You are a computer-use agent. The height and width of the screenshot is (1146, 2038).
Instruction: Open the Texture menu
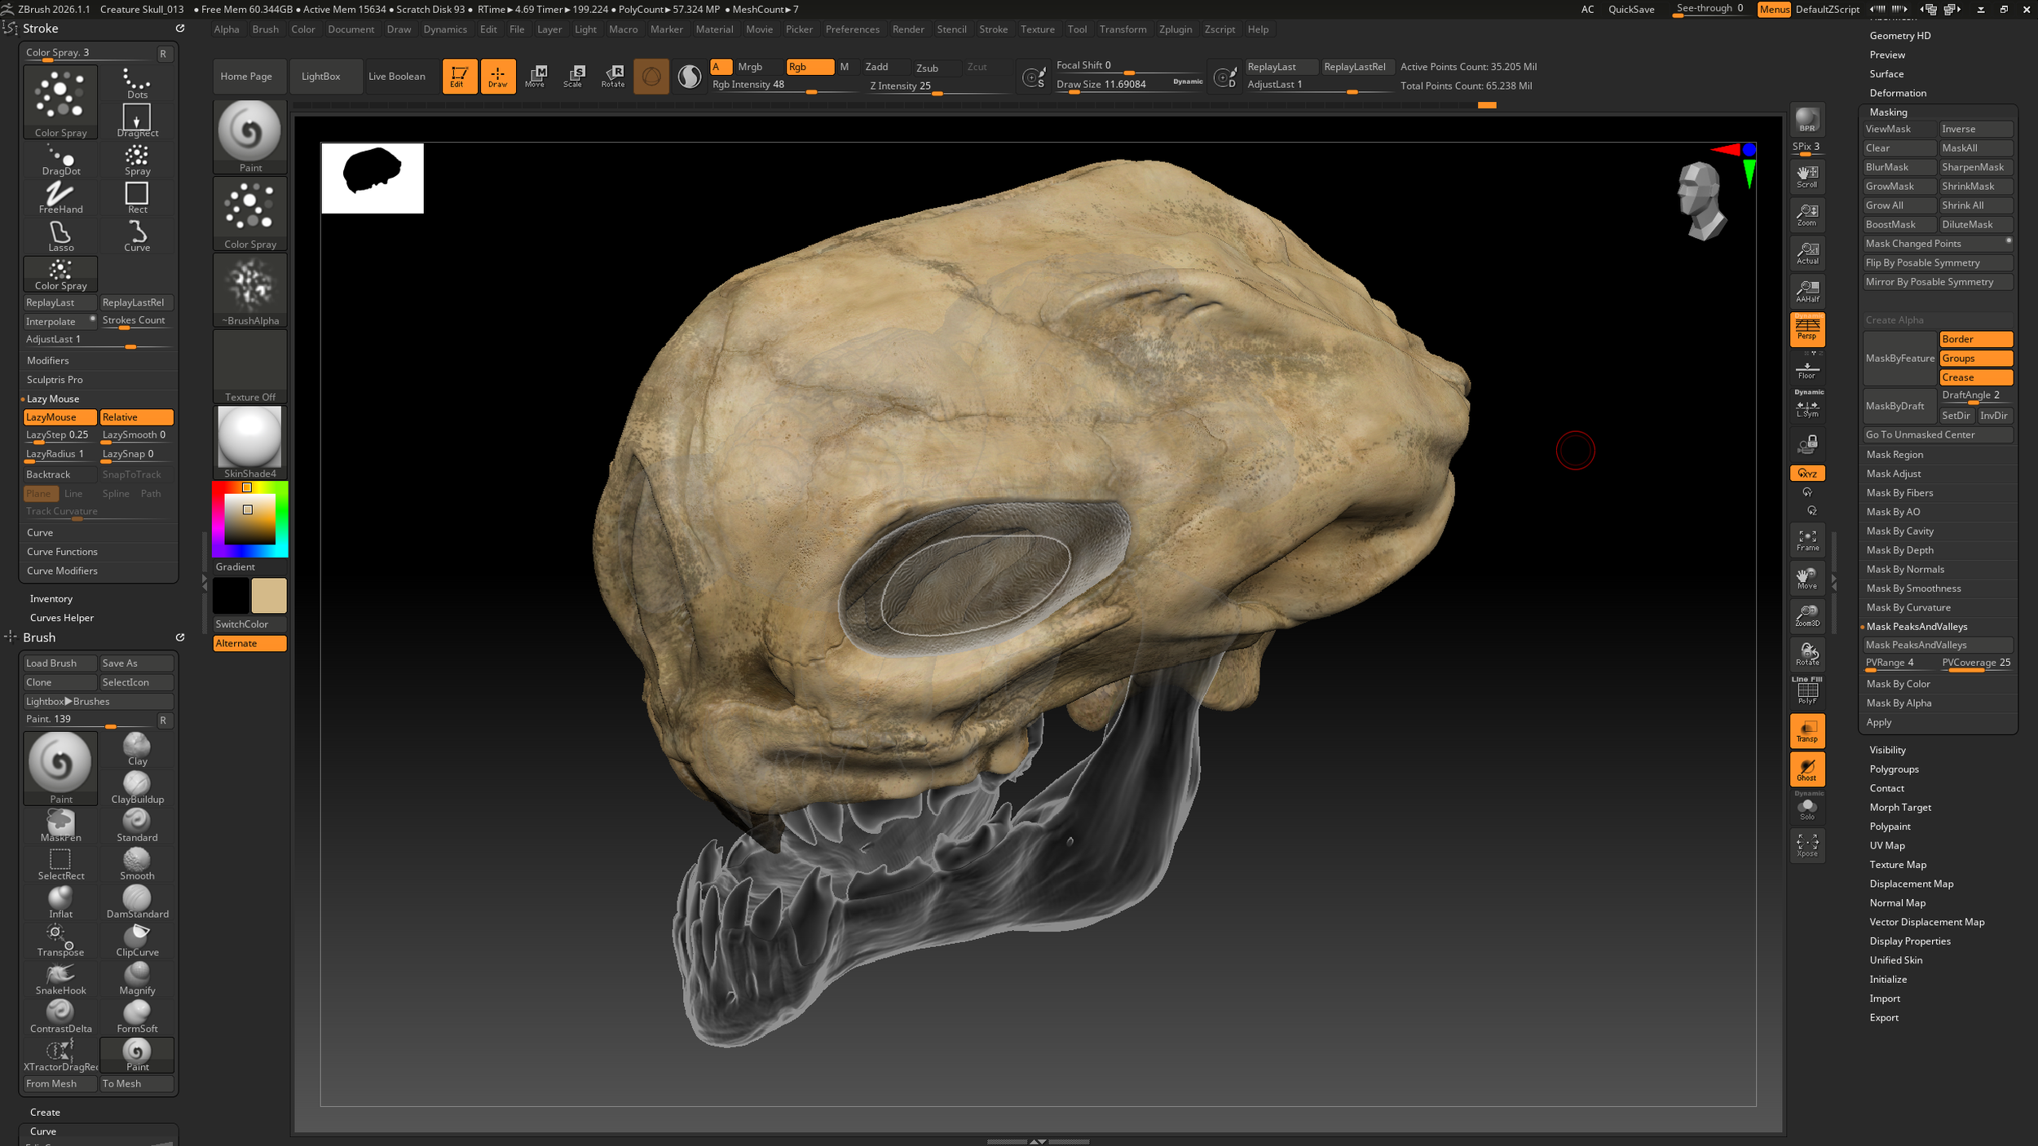[x=1037, y=29]
